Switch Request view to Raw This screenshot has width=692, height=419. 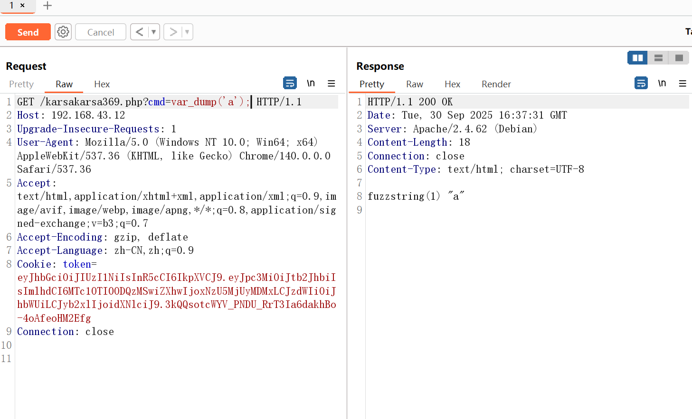click(64, 84)
